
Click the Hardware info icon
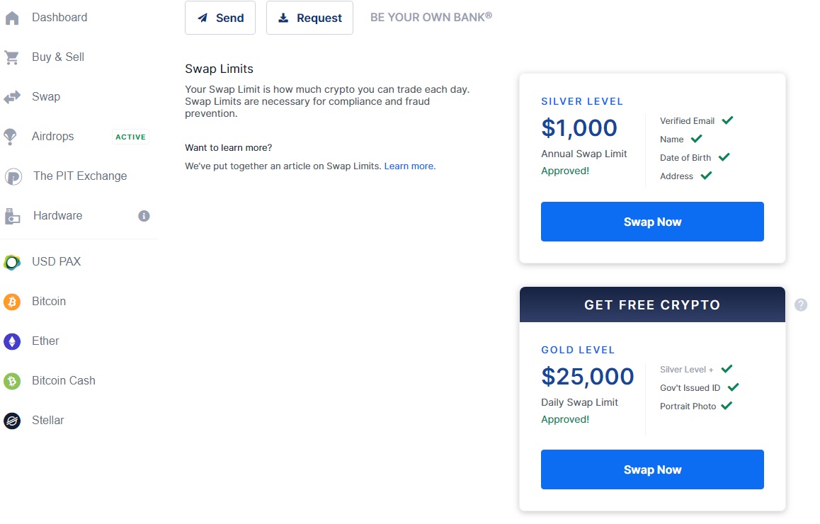coord(144,216)
